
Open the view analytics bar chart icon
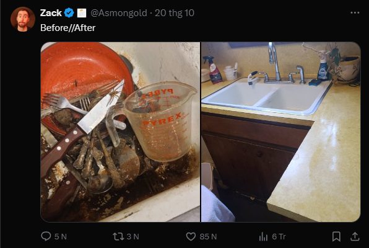point(263,236)
